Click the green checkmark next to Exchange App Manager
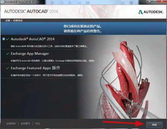The height and width of the screenshot is (129, 167). coord(8,54)
